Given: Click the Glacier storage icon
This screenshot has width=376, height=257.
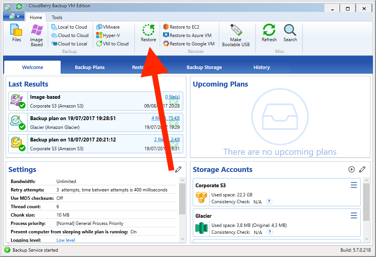Looking at the screenshot, I should (x=202, y=228).
